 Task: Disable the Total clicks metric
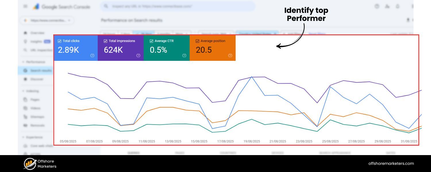pyautogui.click(x=59, y=41)
